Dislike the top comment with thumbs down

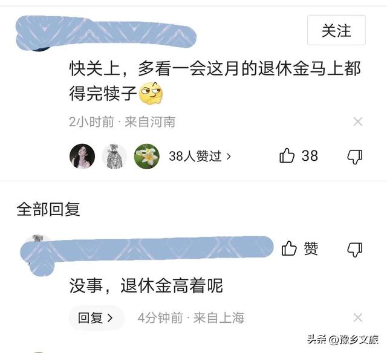click(355, 157)
